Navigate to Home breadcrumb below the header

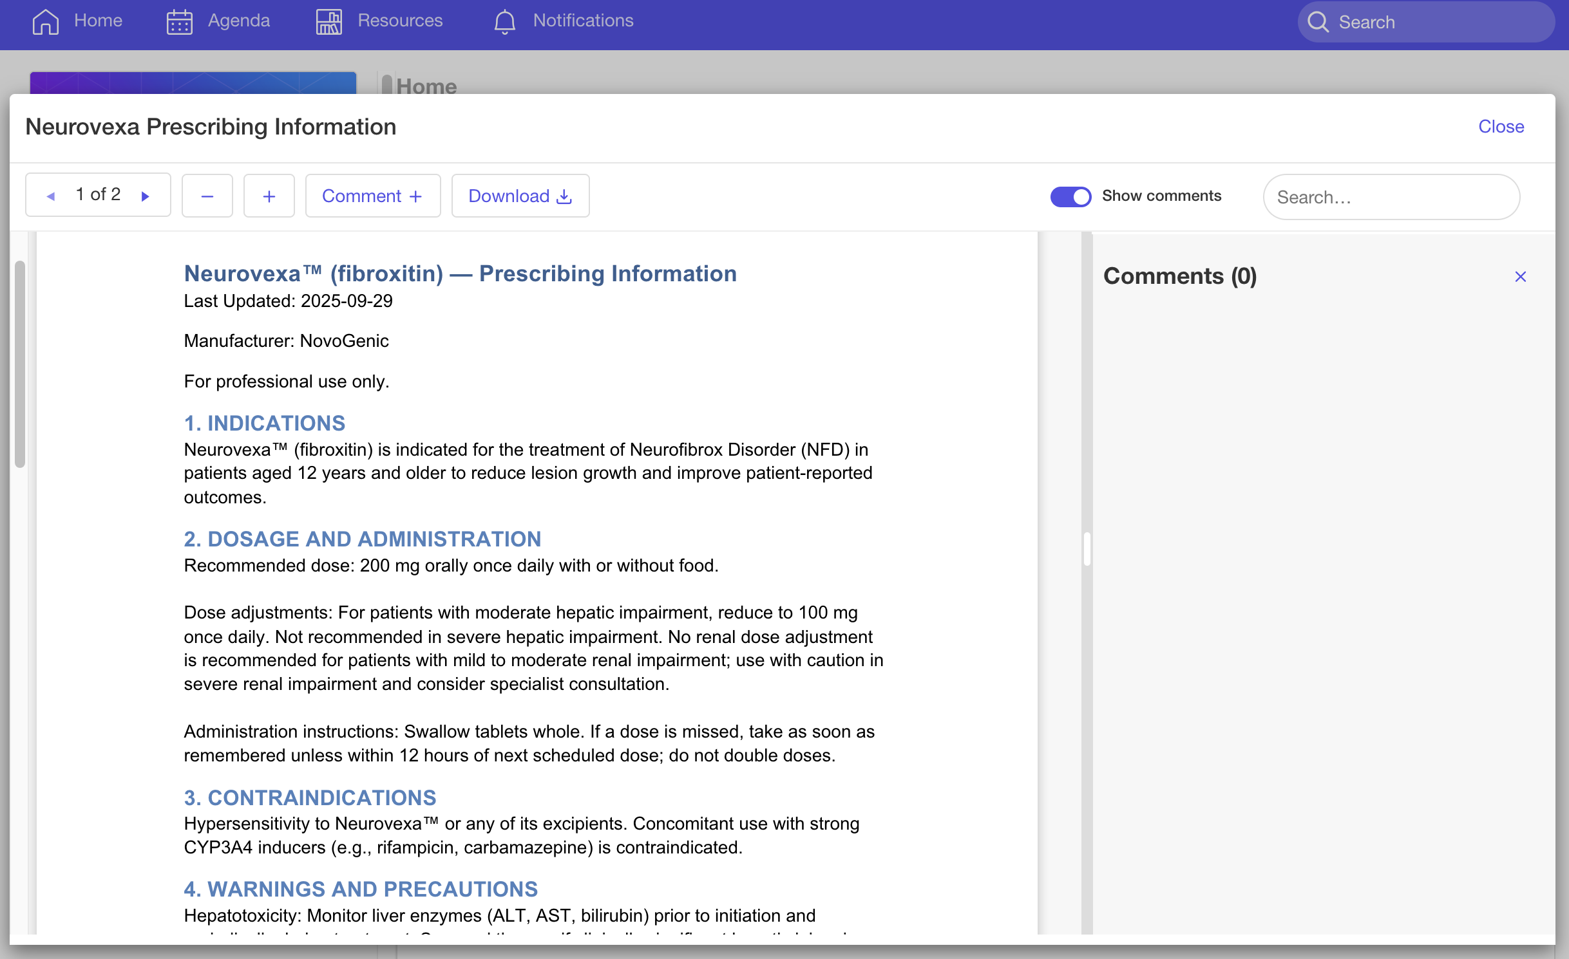(x=425, y=86)
